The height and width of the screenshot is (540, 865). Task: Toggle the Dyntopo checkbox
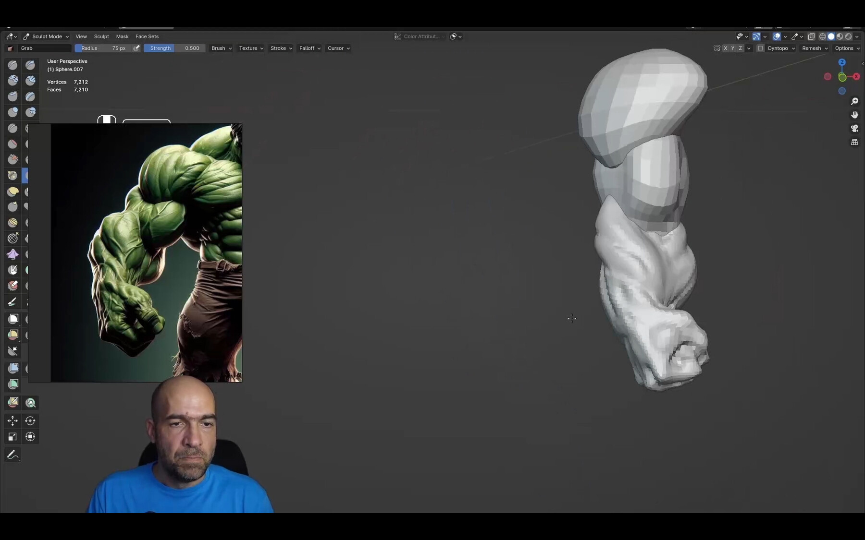click(x=760, y=48)
